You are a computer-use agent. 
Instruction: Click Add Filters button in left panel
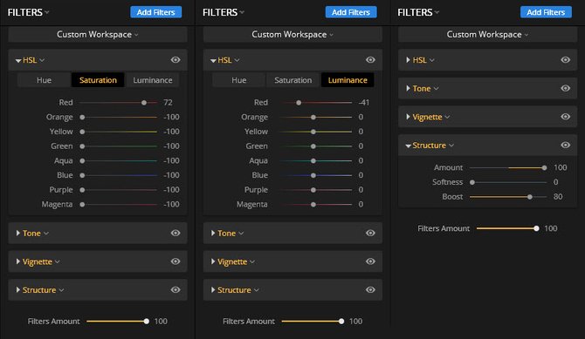pos(156,12)
